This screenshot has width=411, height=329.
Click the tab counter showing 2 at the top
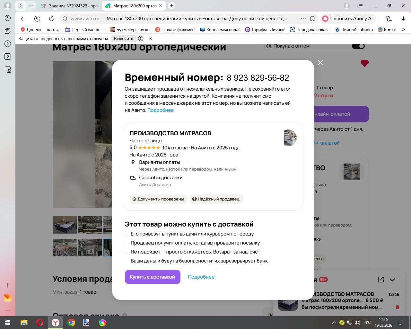click(21, 6)
